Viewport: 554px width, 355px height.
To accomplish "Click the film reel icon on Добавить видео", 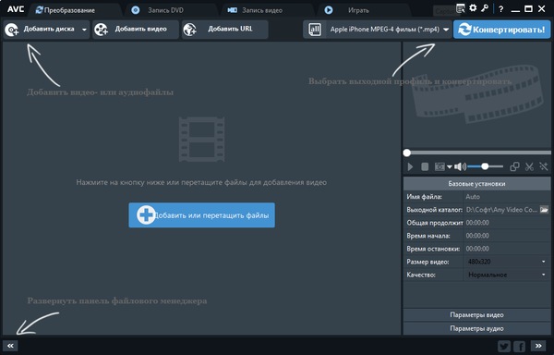I will pos(101,30).
